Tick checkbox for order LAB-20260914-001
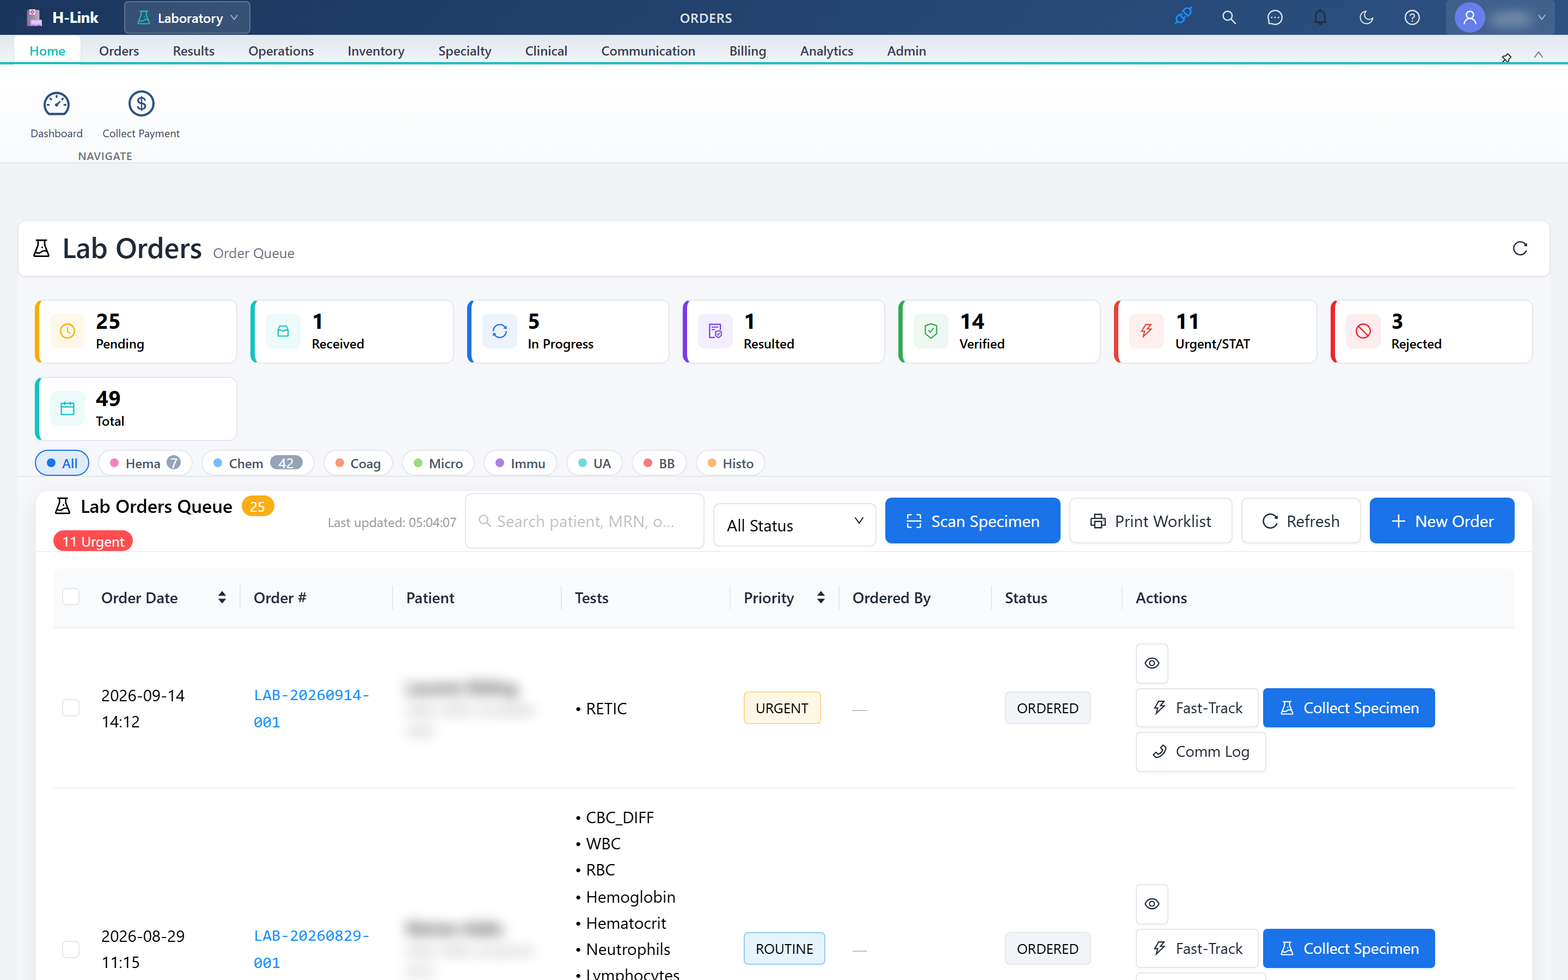The width and height of the screenshot is (1568, 980). (71, 708)
